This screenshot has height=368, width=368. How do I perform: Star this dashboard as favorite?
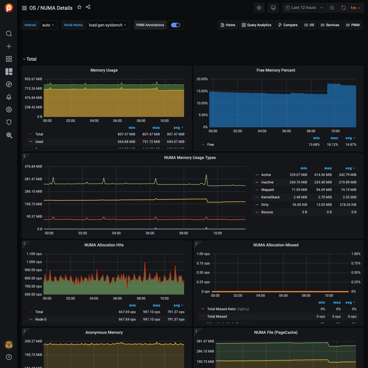pos(79,7)
